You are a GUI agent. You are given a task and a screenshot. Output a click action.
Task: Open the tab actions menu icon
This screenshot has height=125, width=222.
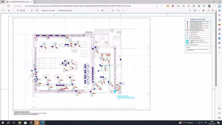3,2
